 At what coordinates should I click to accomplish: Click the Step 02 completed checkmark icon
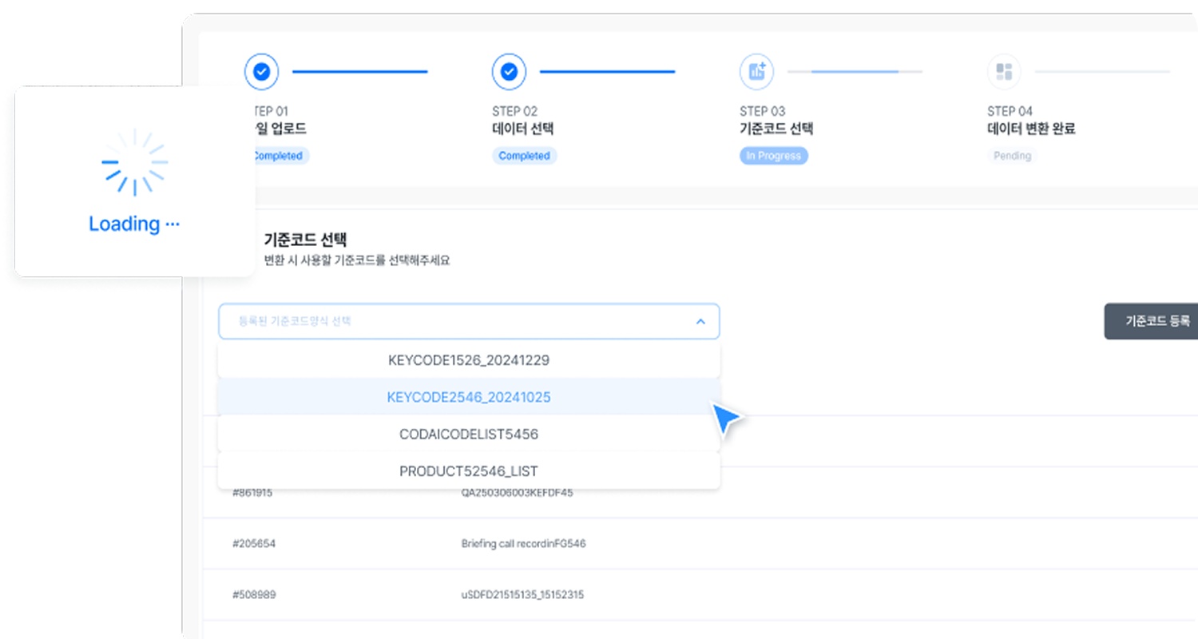coord(509,72)
